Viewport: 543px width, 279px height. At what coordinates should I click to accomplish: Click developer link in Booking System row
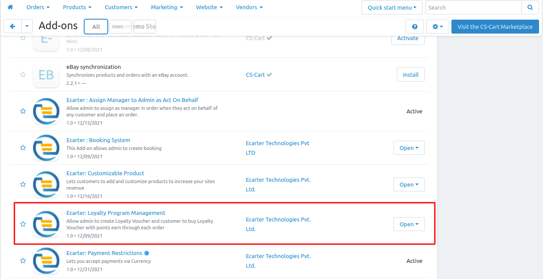(278, 148)
